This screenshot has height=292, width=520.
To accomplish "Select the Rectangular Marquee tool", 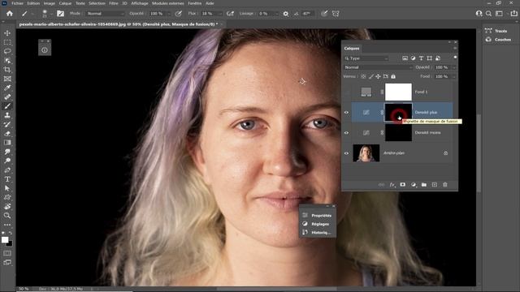I will 7,42.
